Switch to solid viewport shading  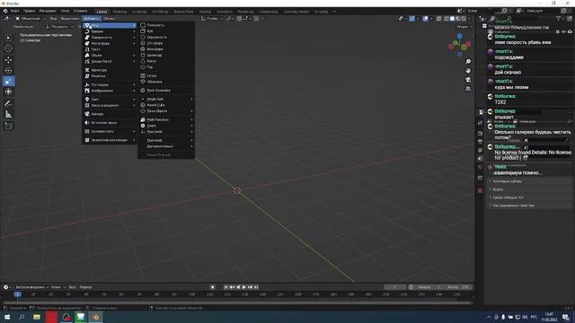pos(452,18)
